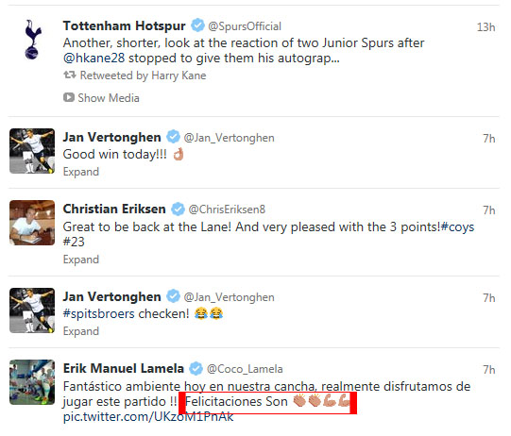Screen dimensions: 511x436
Task: Click the retweet icon beside Retweeted by Harry Kane
Action: pos(69,75)
